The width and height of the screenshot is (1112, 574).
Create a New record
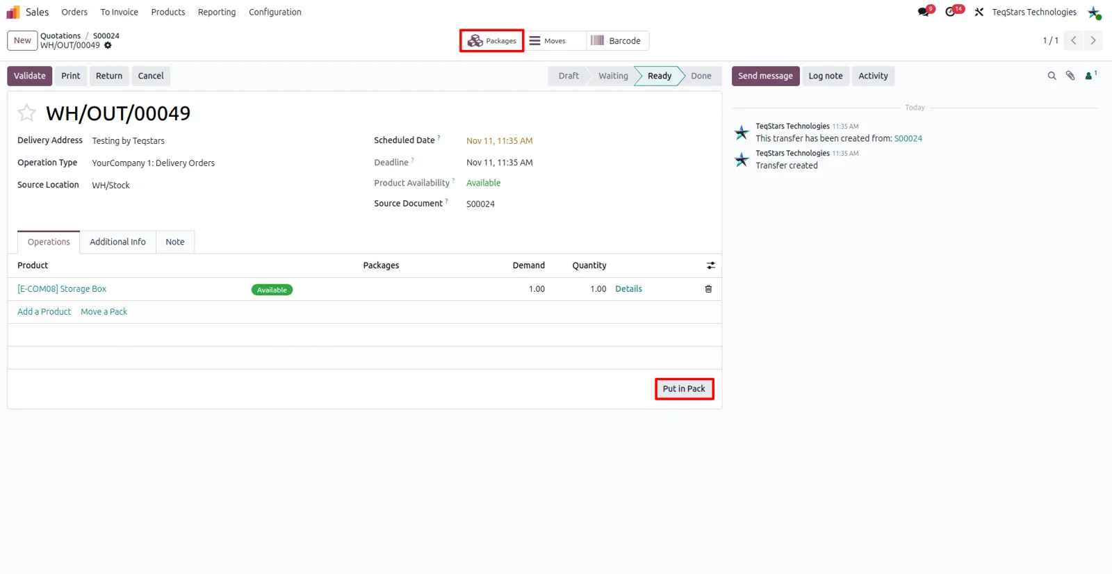coord(22,40)
